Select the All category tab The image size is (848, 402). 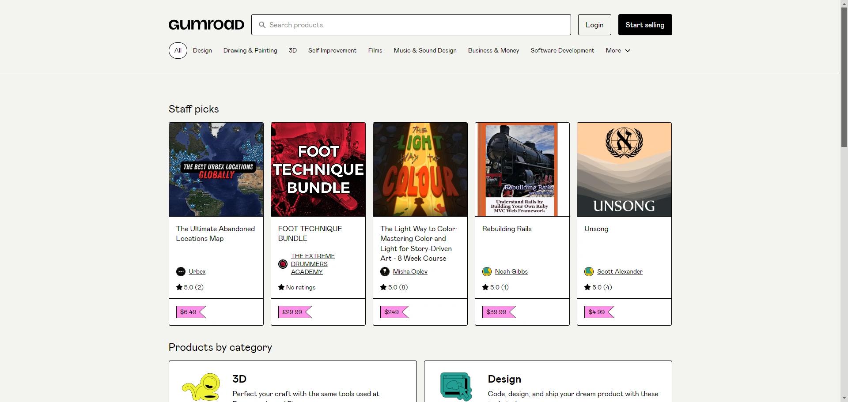(x=178, y=50)
